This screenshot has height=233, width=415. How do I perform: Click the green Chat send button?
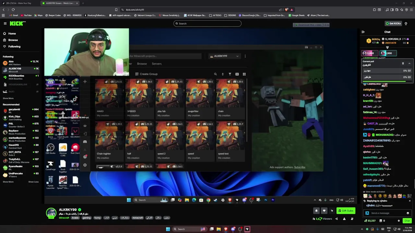click(407, 221)
